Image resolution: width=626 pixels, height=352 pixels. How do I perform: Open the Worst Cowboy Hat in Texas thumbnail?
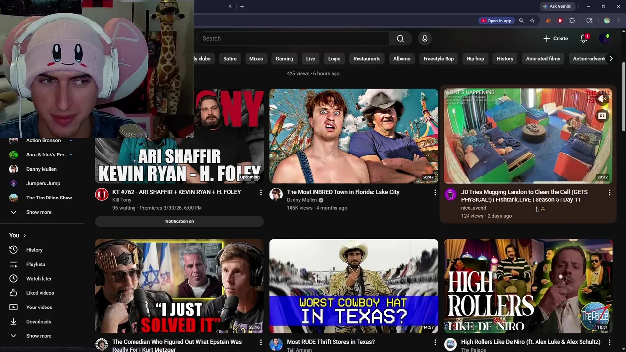coord(354,286)
